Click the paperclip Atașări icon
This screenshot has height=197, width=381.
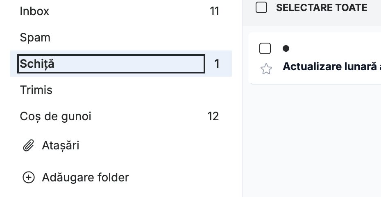point(28,145)
